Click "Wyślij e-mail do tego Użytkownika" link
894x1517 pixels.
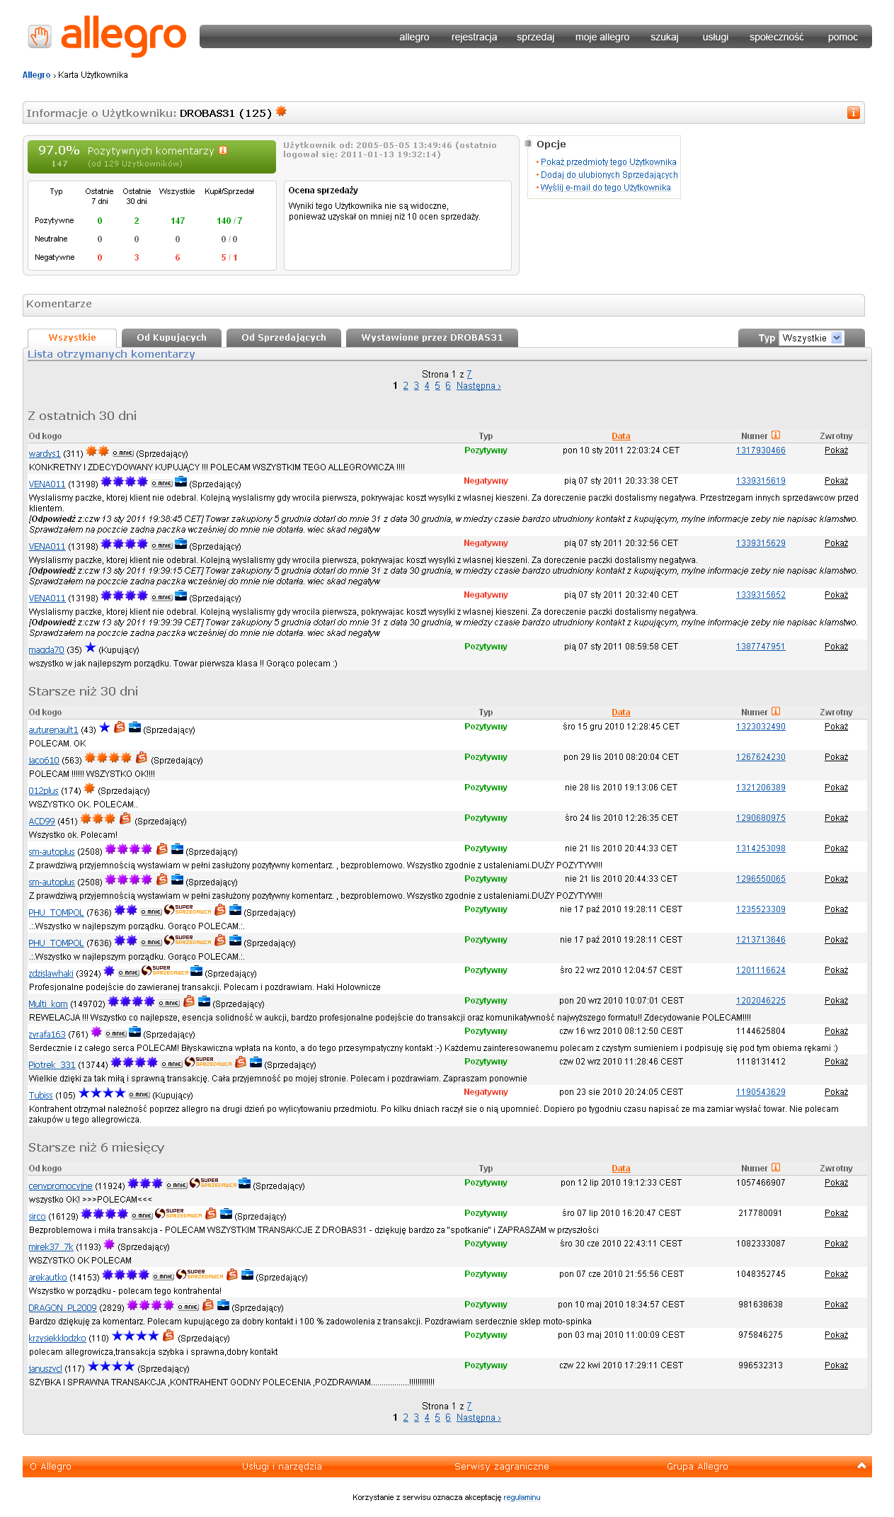click(x=605, y=188)
